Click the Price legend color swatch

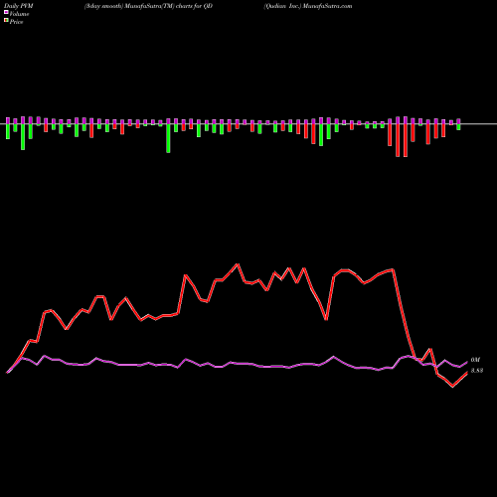tap(6, 21)
